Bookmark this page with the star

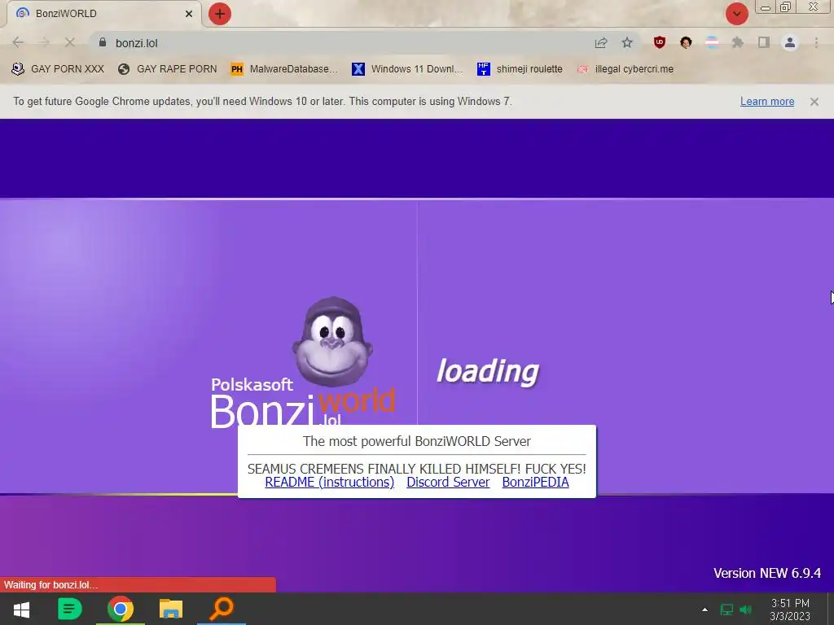tap(627, 42)
